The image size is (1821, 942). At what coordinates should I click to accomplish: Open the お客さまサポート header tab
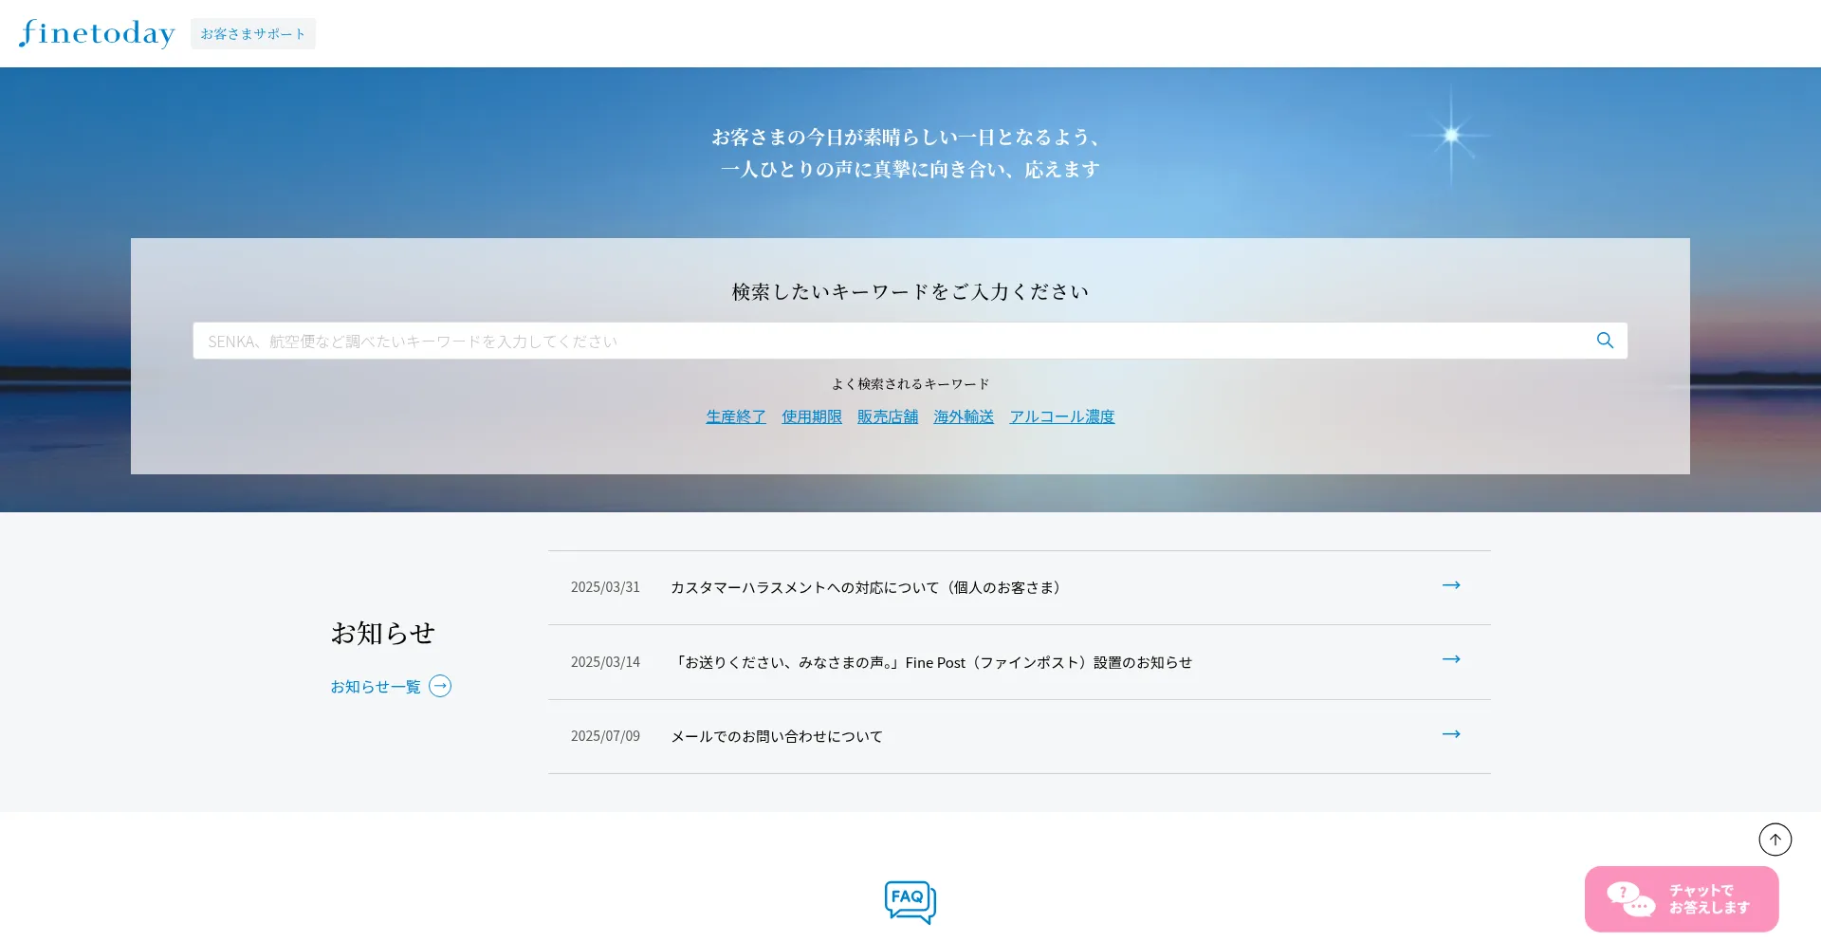[x=252, y=34]
